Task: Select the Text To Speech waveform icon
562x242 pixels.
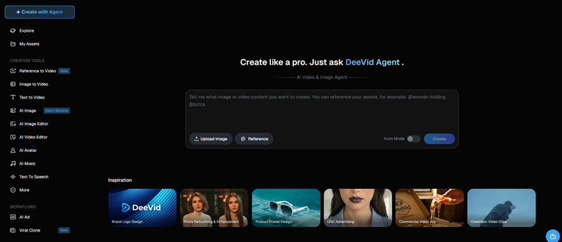Action: 13,177
